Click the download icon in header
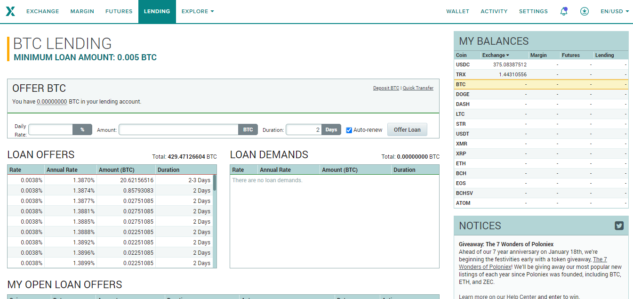Viewport: 633px width, 299px height. pyautogui.click(x=585, y=11)
